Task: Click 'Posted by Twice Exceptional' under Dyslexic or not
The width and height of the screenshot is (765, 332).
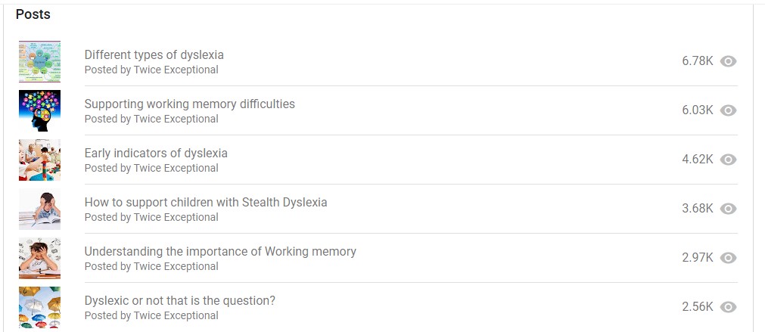Action: pyautogui.click(x=151, y=315)
